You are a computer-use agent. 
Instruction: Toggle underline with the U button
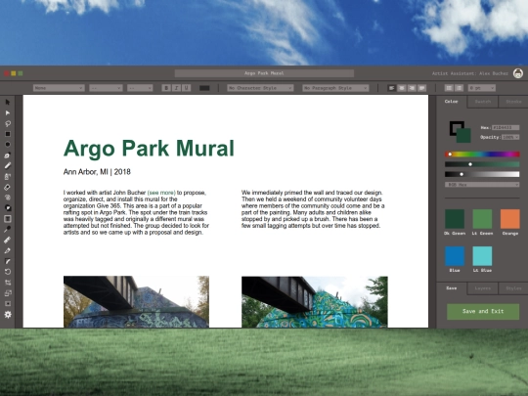[186, 88]
